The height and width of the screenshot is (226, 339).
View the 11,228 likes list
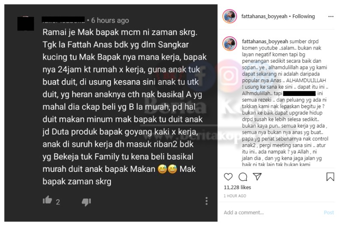237,187
